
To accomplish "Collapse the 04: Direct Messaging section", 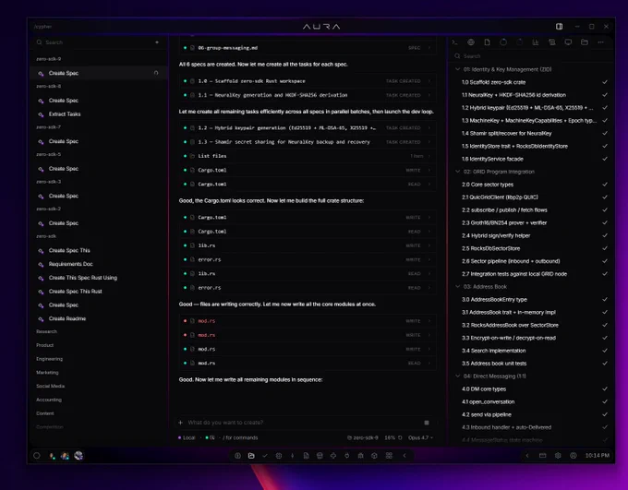I will pyautogui.click(x=457, y=376).
